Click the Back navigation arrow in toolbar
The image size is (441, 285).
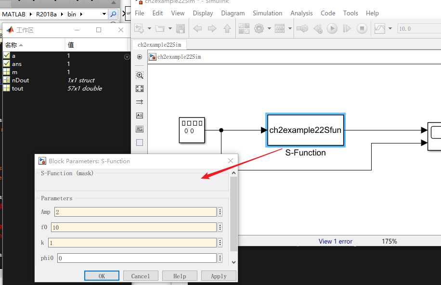pos(197,28)
